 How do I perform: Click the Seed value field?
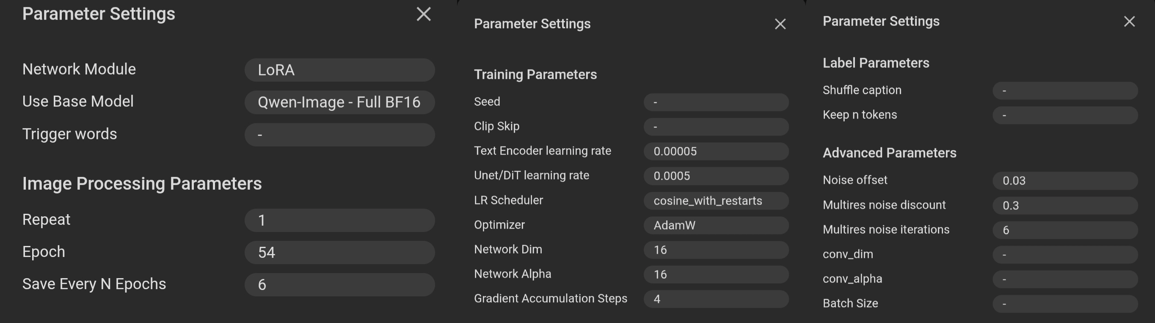(716, 102)
